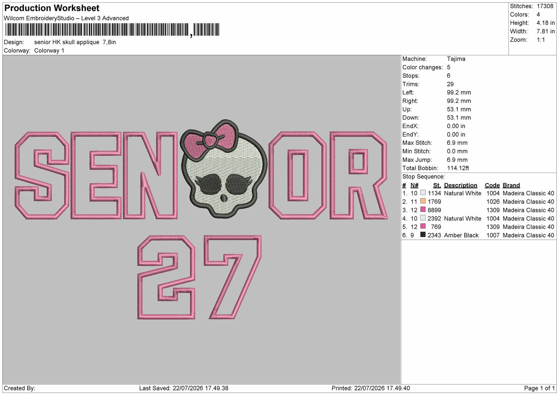Click the Code column header

tap(492, 185)
